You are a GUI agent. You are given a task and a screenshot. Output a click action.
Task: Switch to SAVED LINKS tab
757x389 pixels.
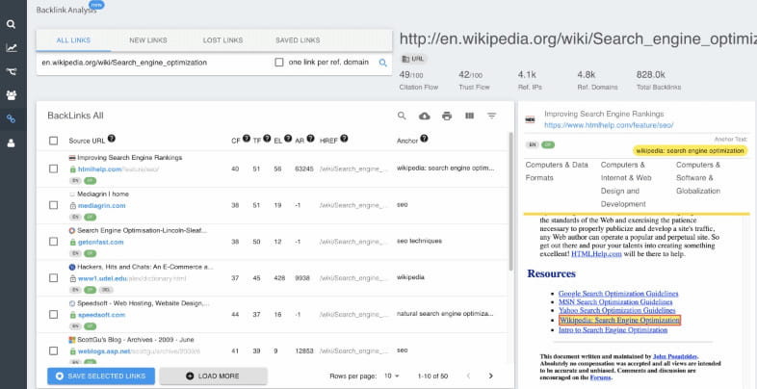pyautogui.click(x=298, y=40)
